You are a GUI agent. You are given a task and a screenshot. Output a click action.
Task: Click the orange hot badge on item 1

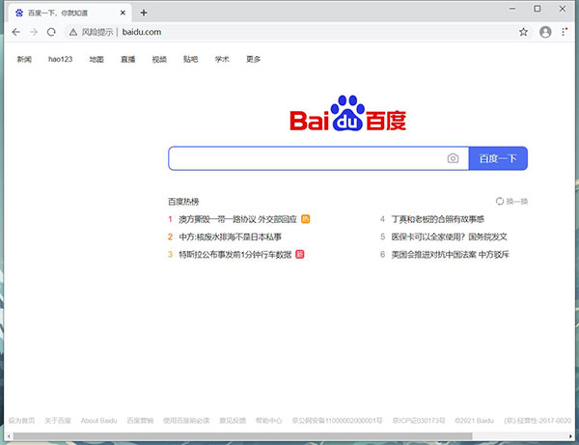pyautogui.click(x=305, y=219)
